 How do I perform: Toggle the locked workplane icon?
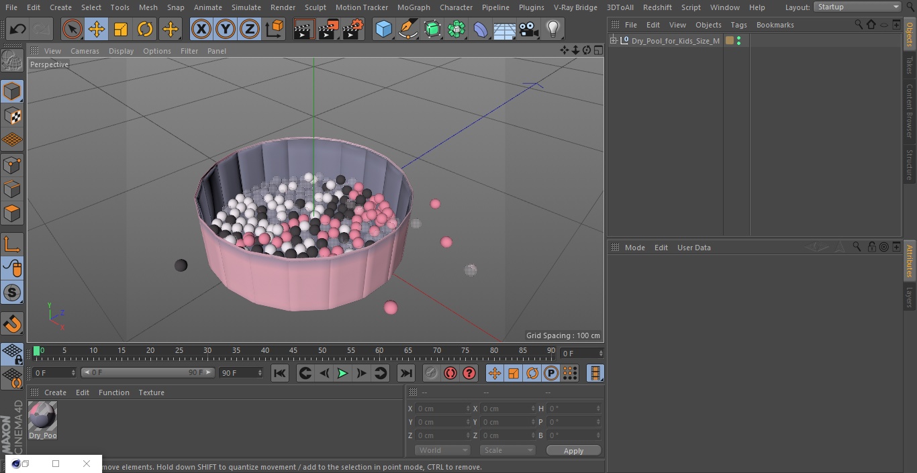tap(12, 354)
